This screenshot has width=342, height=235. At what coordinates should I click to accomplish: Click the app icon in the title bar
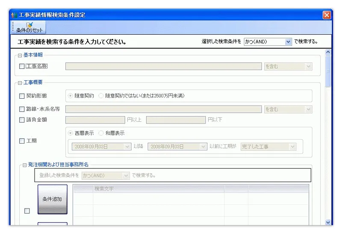[14, 15]
